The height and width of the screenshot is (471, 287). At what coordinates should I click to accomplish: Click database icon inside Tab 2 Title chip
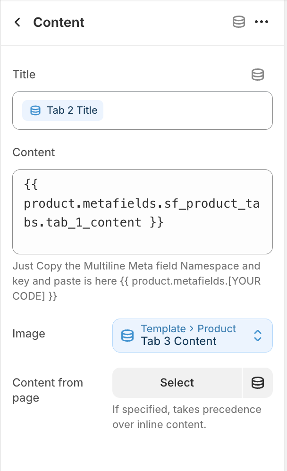click(35, 110)
